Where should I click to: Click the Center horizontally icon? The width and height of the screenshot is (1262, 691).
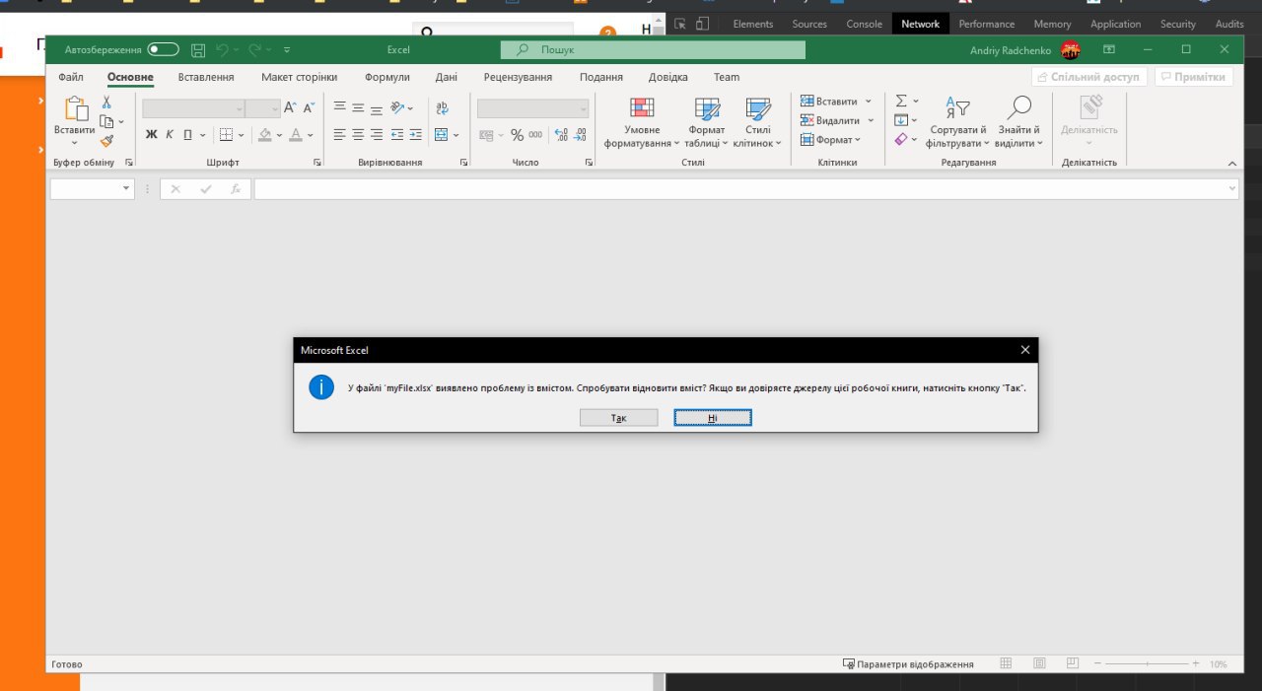click(x=359, y=135)
